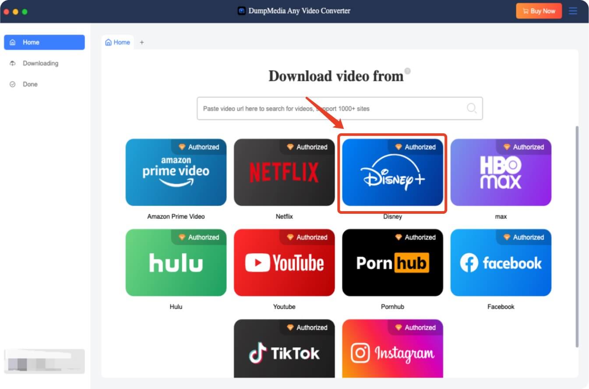The width and height of the screenshot is (589, 389).
Task: Click Authorized badge on Instagram tile
Action: pyautogui.click(x=415, y=327)
